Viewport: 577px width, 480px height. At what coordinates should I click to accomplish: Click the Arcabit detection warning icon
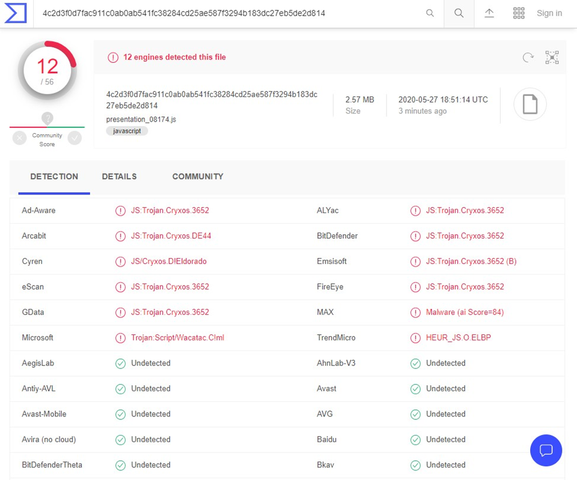120,236
